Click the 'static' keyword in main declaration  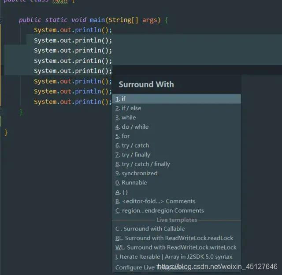pos(56,20)
